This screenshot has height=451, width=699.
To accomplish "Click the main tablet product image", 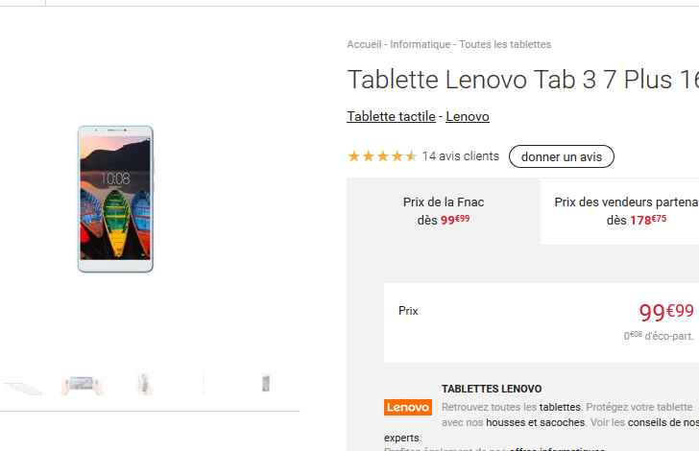I will point(115,199).
